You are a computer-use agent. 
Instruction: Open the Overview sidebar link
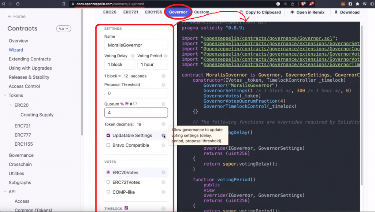pyautogui.click(x=18, y=41)
